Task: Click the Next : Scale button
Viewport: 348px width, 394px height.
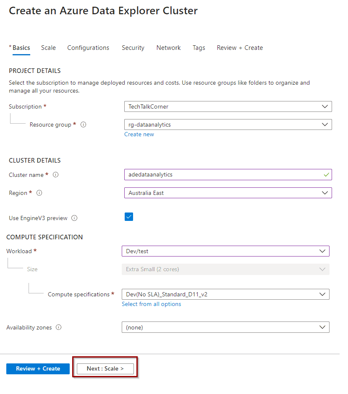Action: [105, 368]
